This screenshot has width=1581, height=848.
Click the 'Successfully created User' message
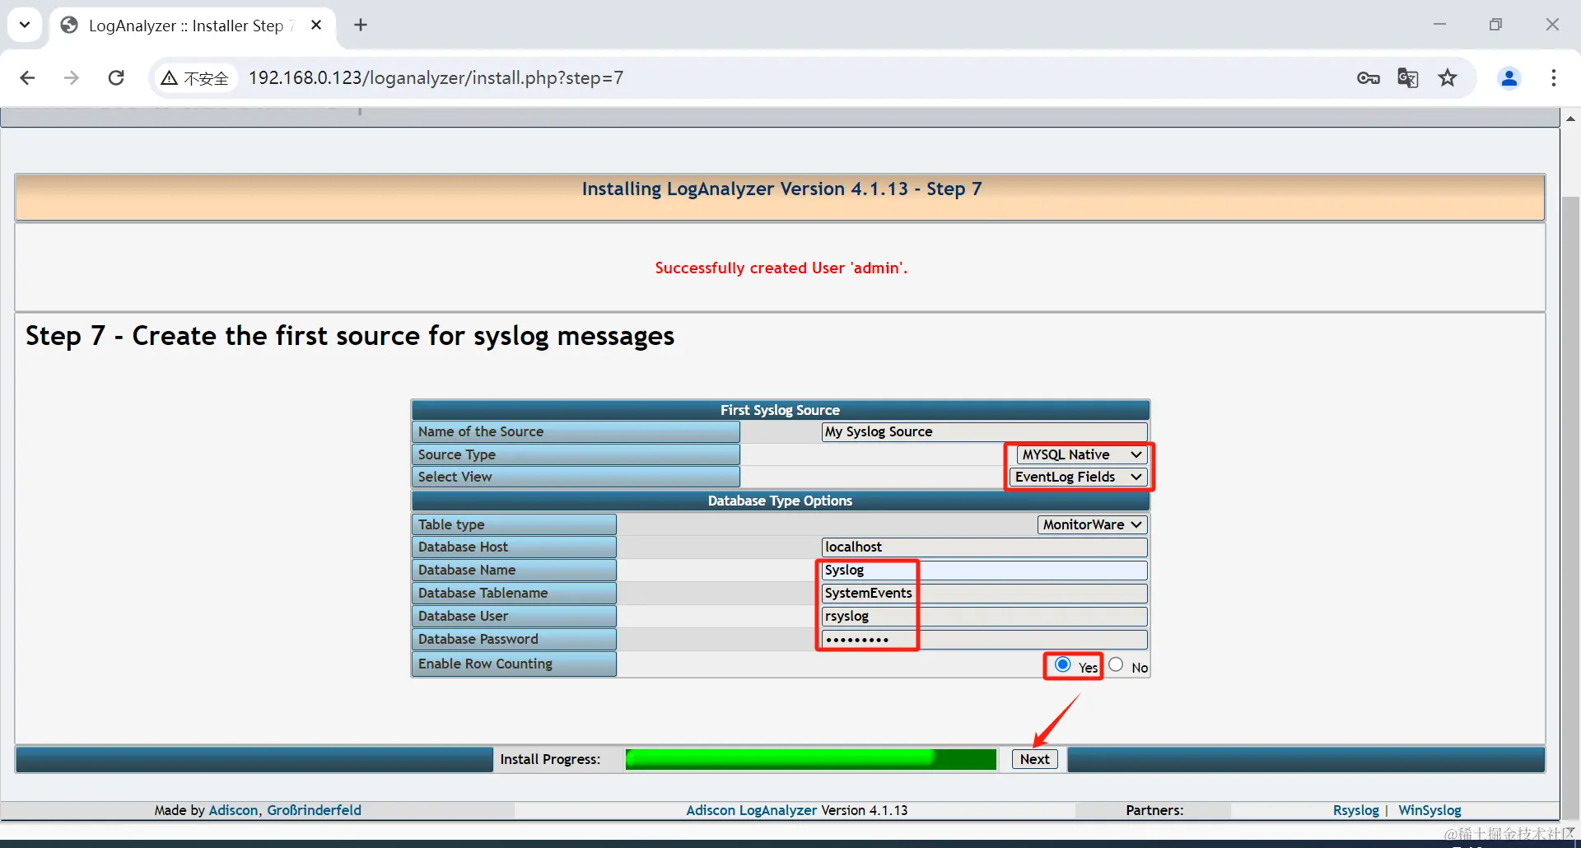(781, 268)
